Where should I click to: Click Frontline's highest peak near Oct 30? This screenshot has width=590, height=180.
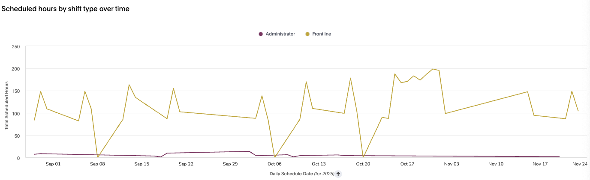click(x=433, y=69)
